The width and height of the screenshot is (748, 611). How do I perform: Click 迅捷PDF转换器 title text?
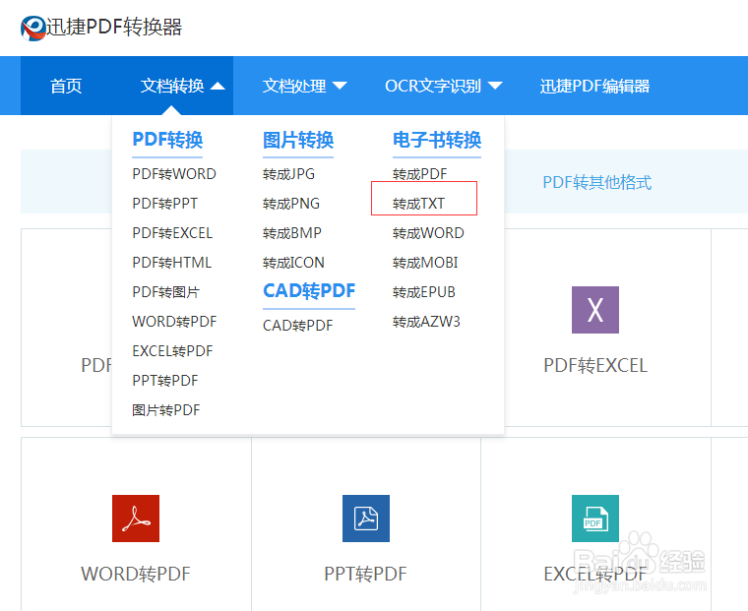click(114, 28)
